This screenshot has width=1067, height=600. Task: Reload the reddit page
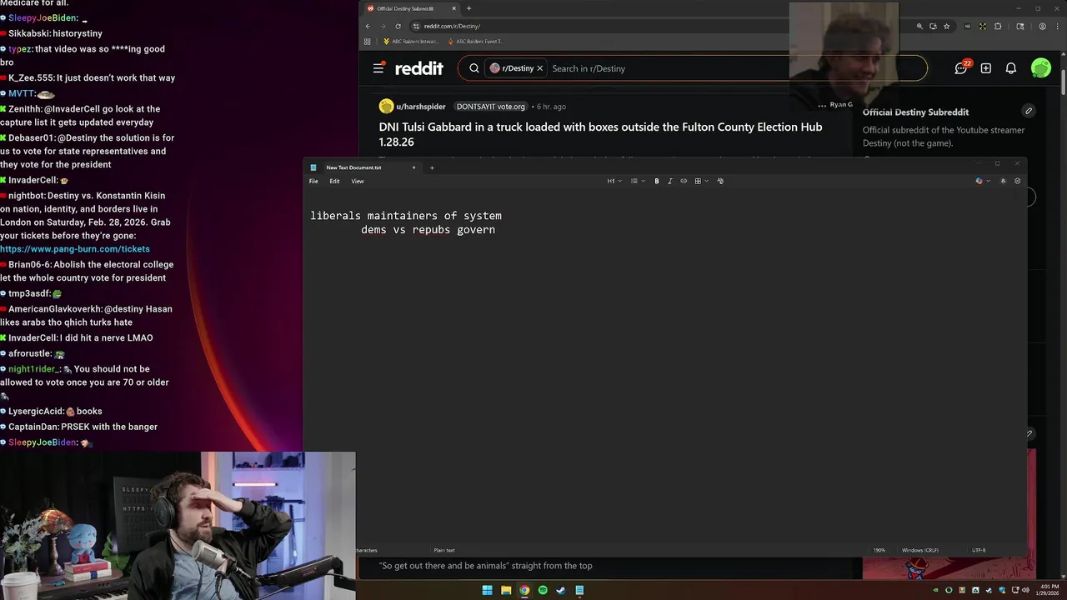398,26
